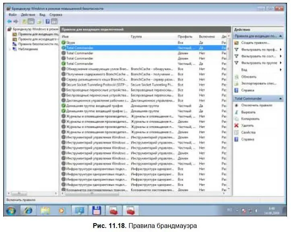291x232 pixels.
Task: Collapse the Правила для входящих actions section
Action: point(281,36)
